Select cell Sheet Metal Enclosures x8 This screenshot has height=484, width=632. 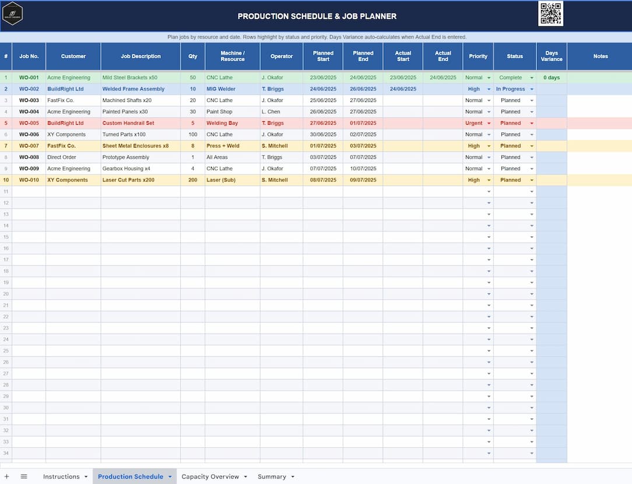pos(141,146)
